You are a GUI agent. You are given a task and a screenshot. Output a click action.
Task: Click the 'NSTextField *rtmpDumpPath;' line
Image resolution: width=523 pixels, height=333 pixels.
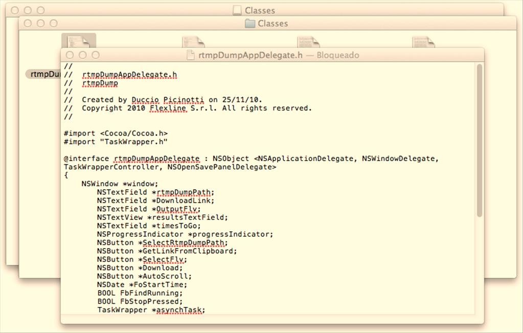pos(156,192)
